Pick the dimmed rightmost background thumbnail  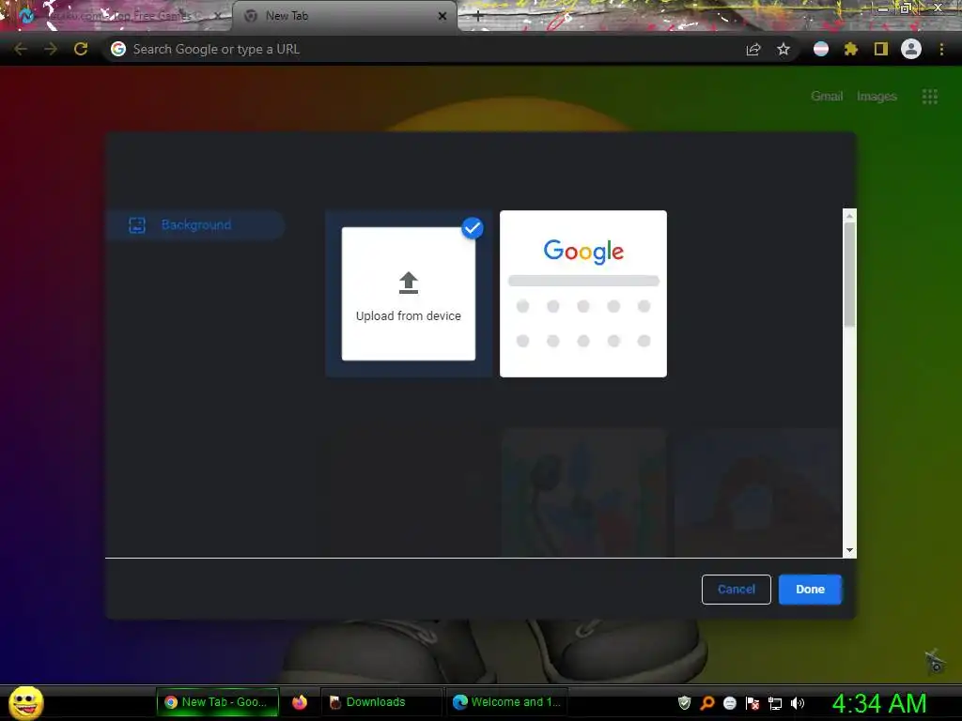[x=758, y=493]
